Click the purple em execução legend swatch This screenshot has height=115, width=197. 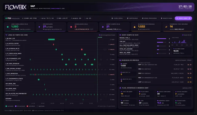[x=16, y=106]
